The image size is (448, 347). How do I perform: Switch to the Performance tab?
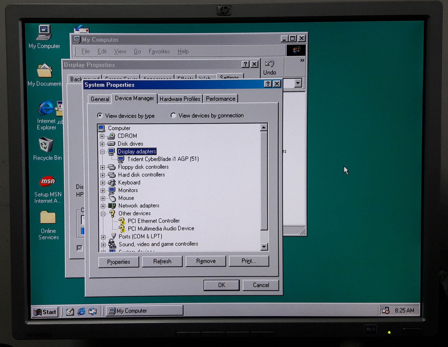[220, 99]
